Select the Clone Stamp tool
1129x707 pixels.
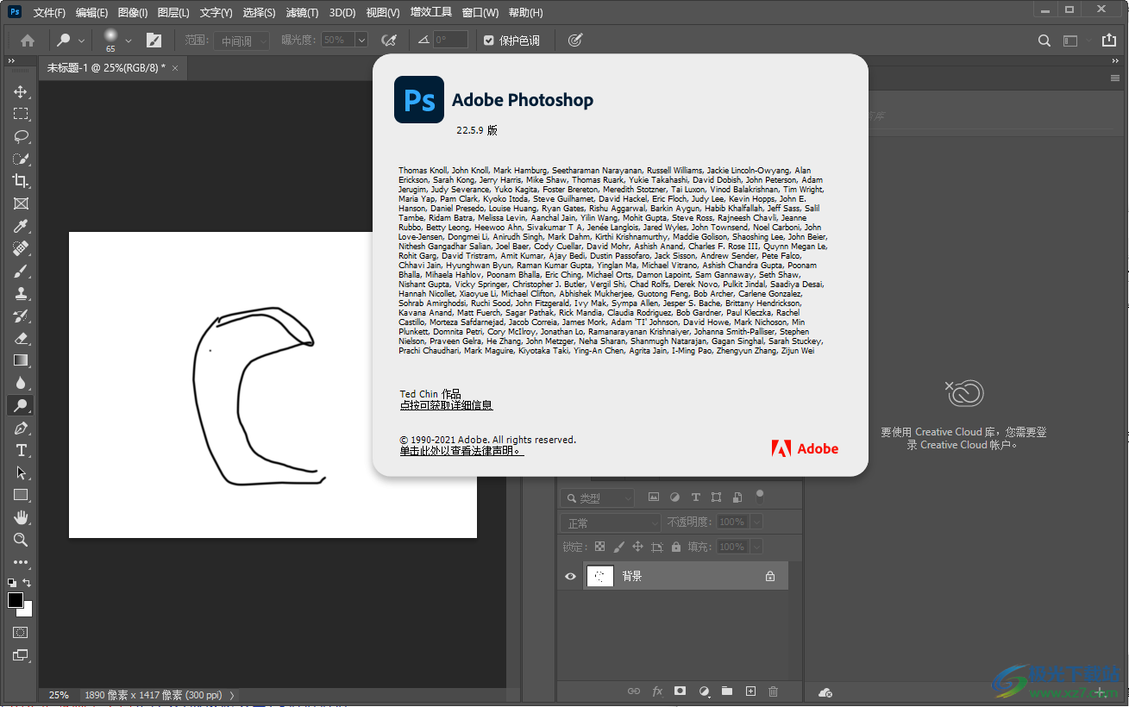coord(21,293)
